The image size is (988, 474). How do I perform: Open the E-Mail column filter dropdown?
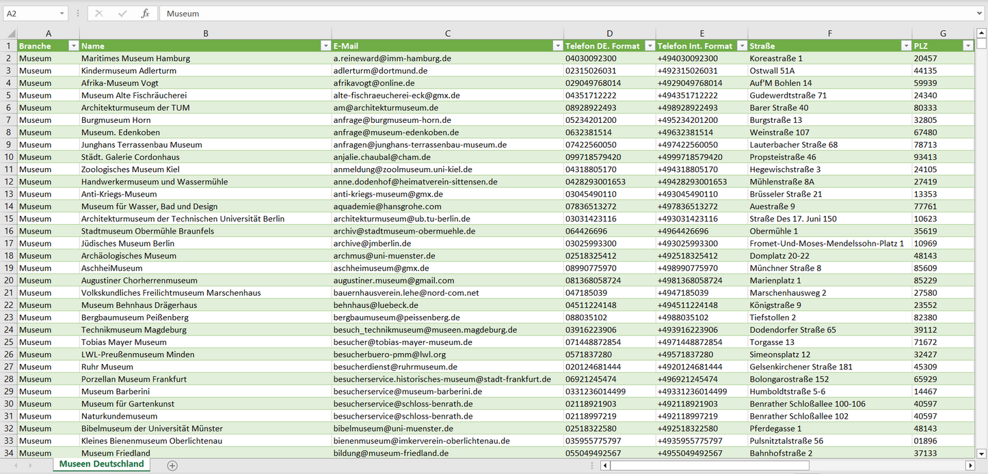pyautogui.click(x=557, y=46)
